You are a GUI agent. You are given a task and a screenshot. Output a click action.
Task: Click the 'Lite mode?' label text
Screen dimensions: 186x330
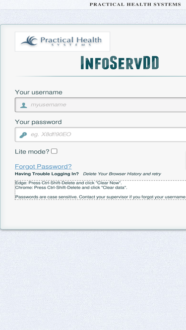click(32, 151)
